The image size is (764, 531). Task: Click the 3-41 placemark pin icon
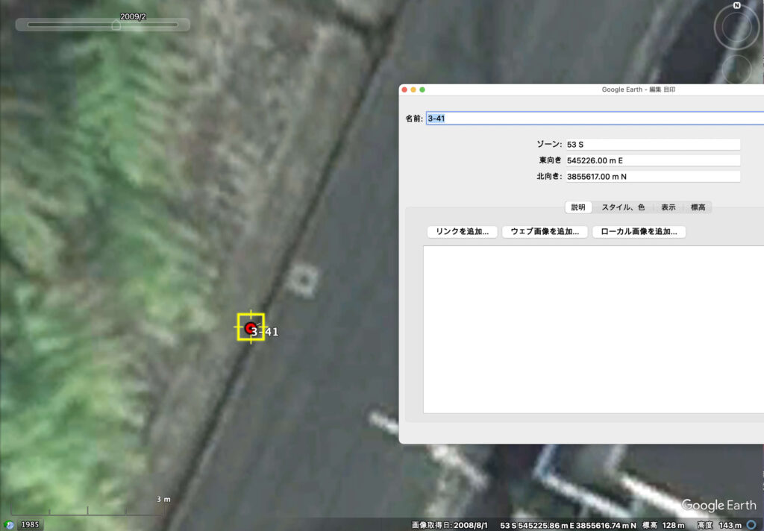coord(251,328)
